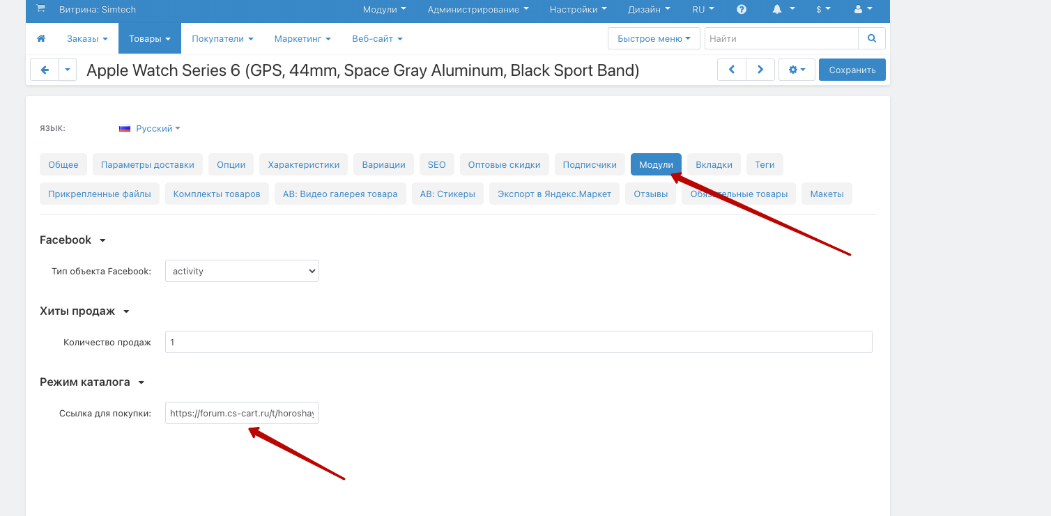Click the search magnifier button
The height and width of the screenshot is (516, 1051).
coord(872,39)
